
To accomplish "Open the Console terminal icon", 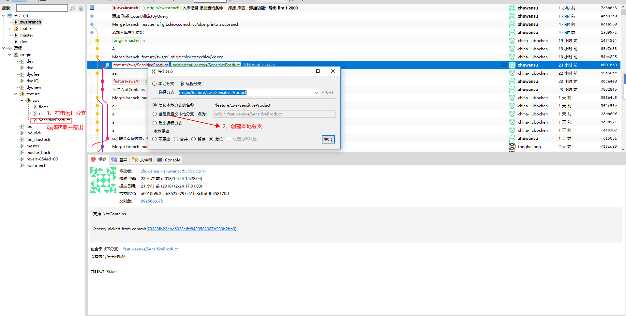I will [x=159, y=160].
